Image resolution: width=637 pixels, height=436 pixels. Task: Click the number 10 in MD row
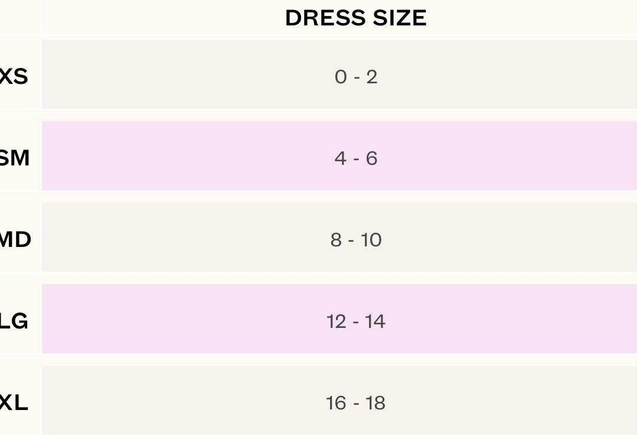(371, 240)
